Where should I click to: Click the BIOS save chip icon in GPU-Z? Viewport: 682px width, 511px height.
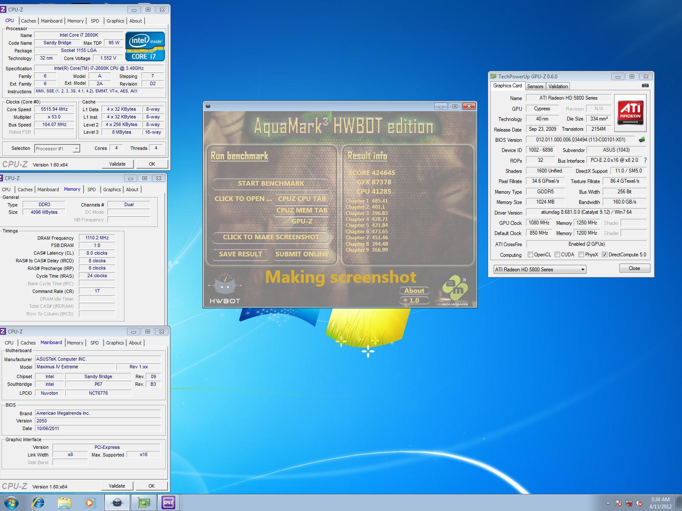tap(642, 140)
